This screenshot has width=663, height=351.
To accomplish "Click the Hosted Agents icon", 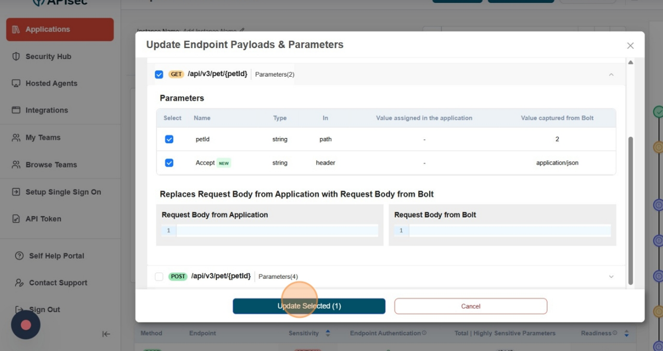I will 16,84.
